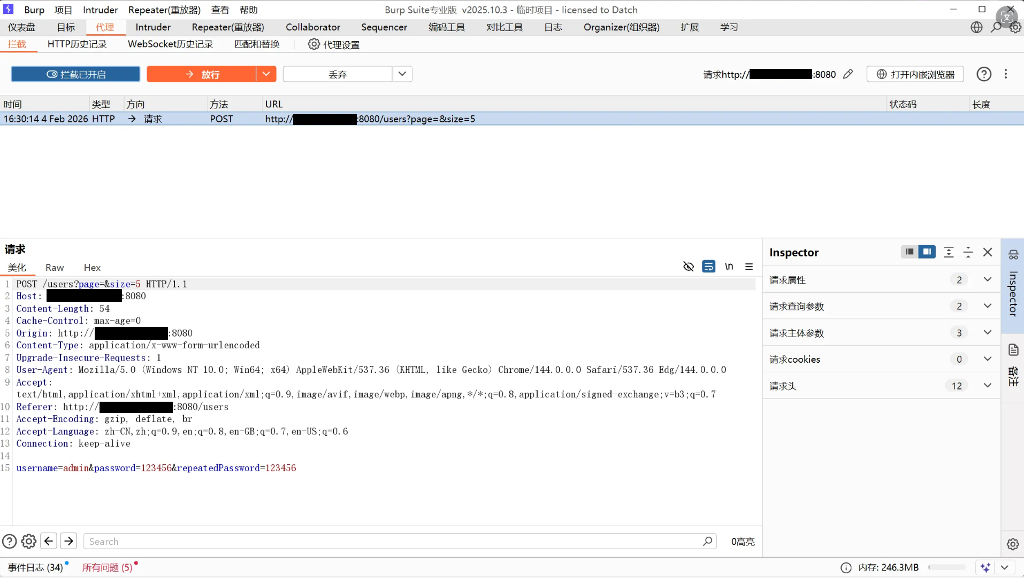Click the Burp Suite logo icon
Image resolution: width=1024 pixels, height=578 pixels.
(x=9, y=9)
